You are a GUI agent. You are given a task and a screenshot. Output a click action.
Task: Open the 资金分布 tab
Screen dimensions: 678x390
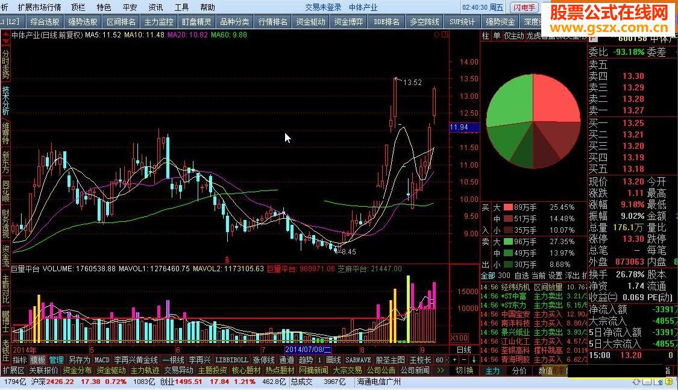tap(77, 371)
